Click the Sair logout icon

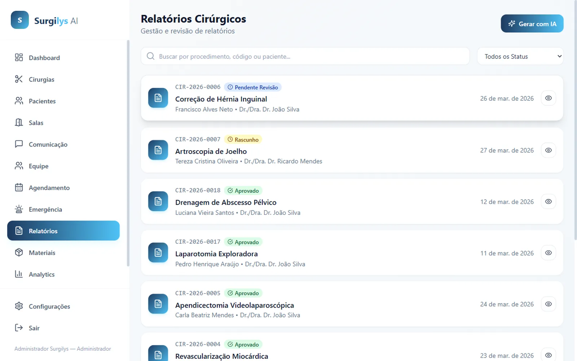point(19,328)
